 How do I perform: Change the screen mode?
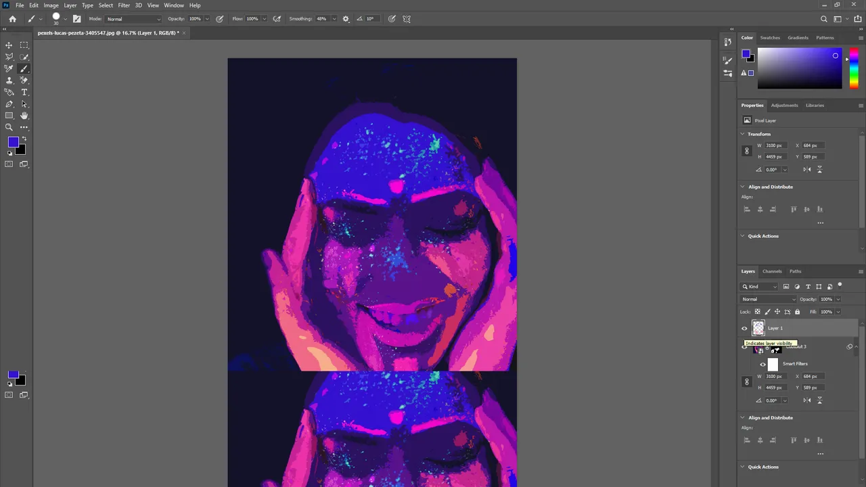click(x=24, y=164)
